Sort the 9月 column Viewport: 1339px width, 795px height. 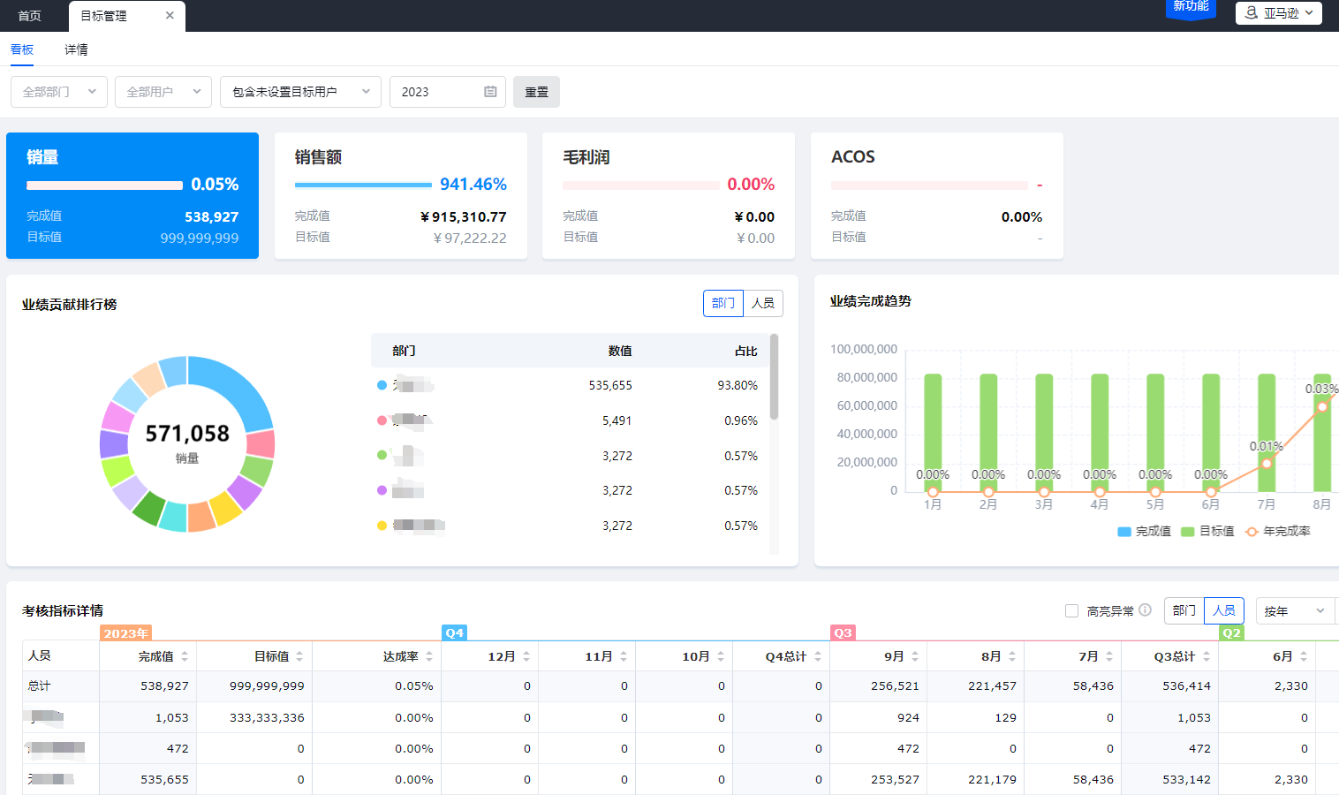click(915, 656)
